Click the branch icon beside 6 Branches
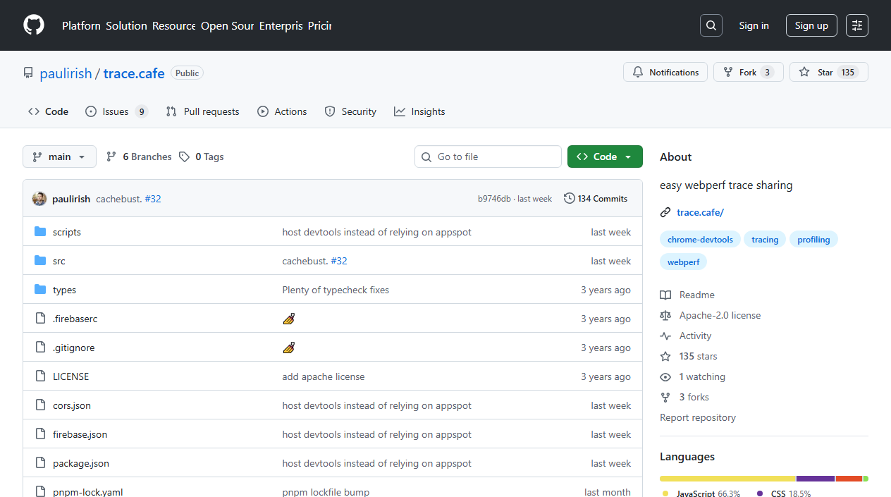This screenshot has width=891, height=497. (x=111, y=157)
